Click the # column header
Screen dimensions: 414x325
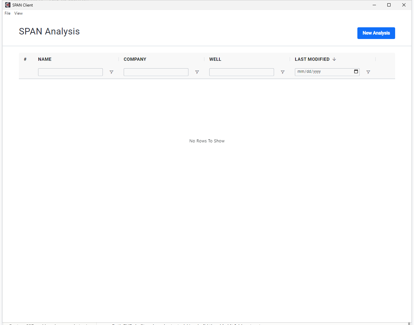(25, 59)
